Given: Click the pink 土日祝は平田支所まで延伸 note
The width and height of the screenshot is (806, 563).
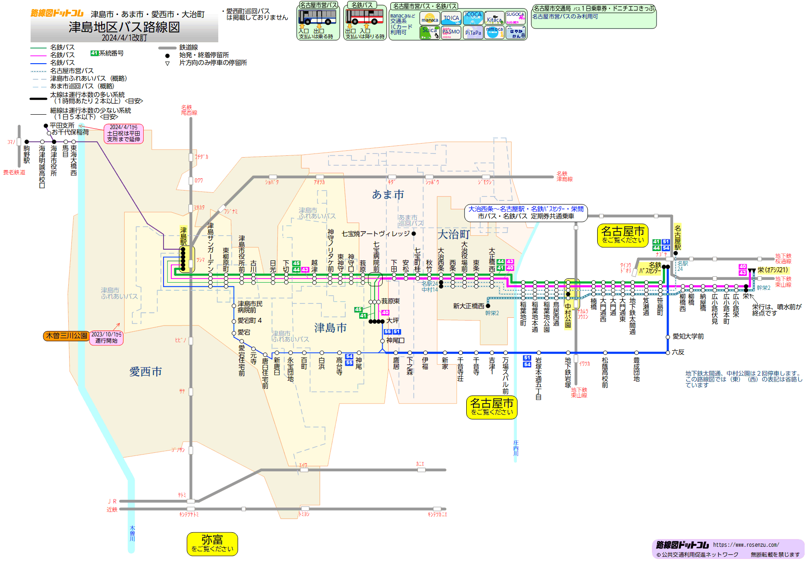Looking at the screenshot, I should pos(124,134).
